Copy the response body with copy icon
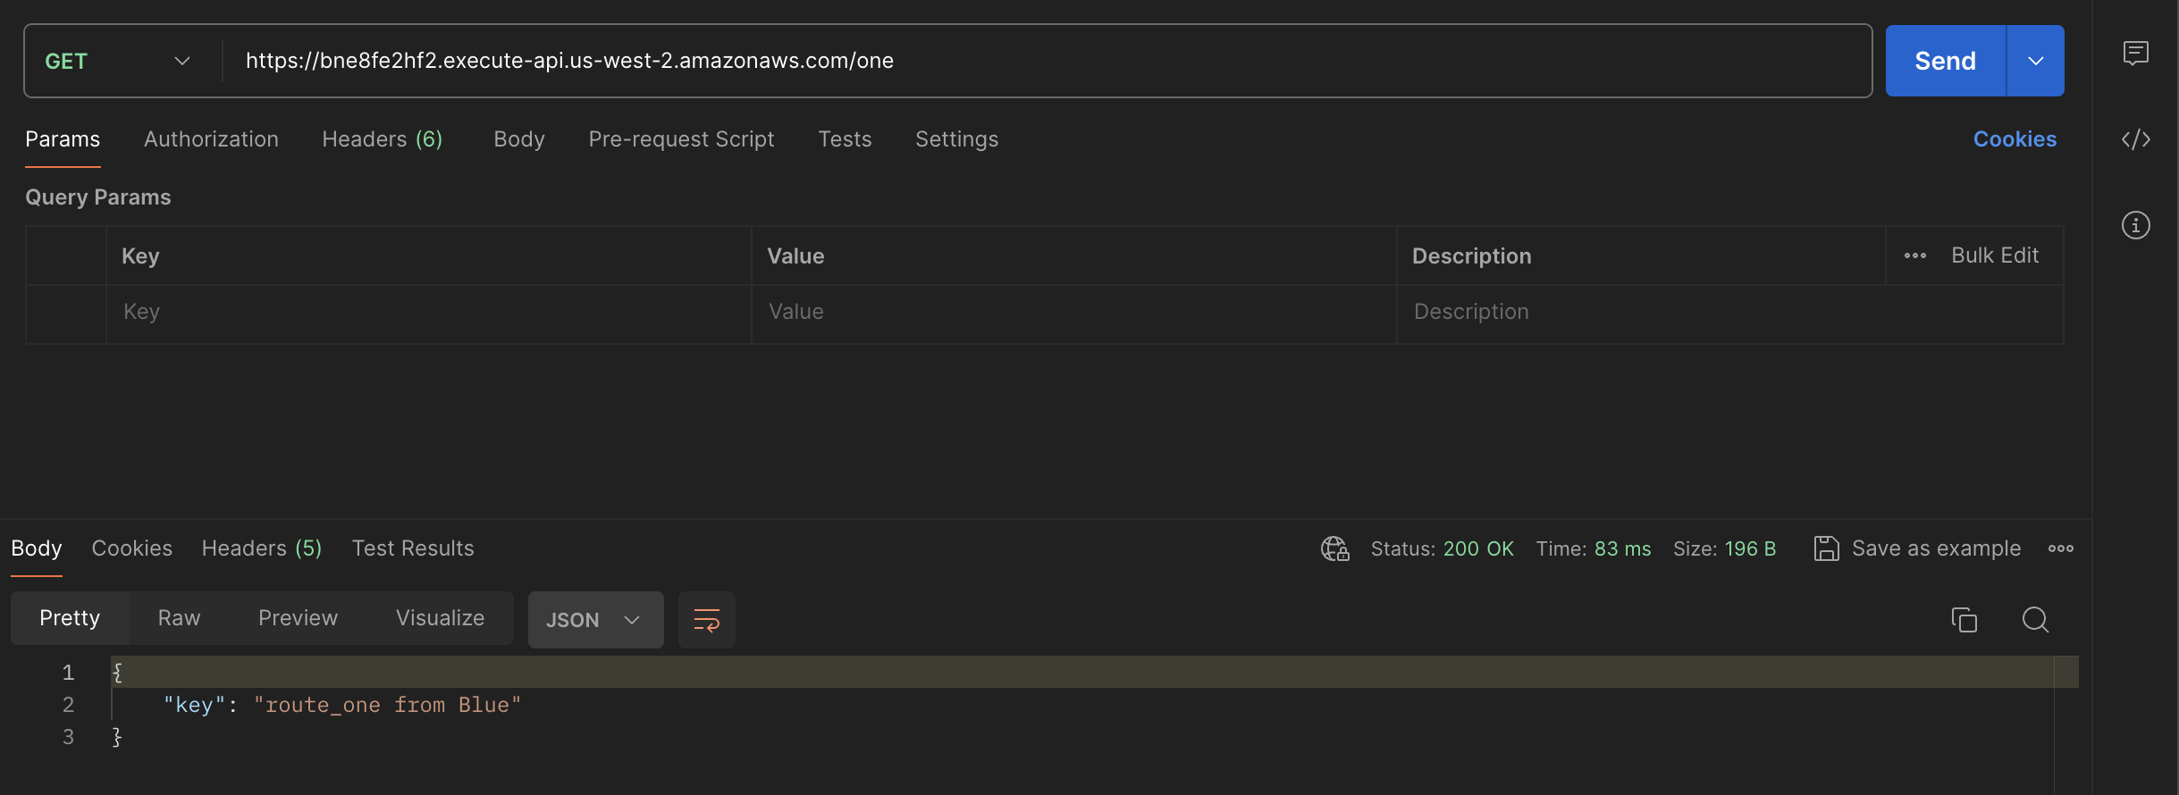 pos(1964,619)
